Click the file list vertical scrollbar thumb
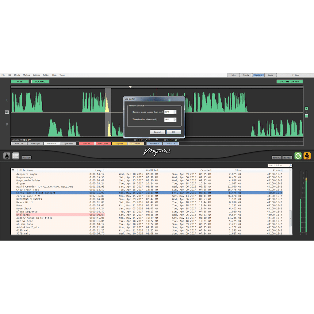Image resolution: width=314 pixels, height=314 pixels. [x=291, y=218]
